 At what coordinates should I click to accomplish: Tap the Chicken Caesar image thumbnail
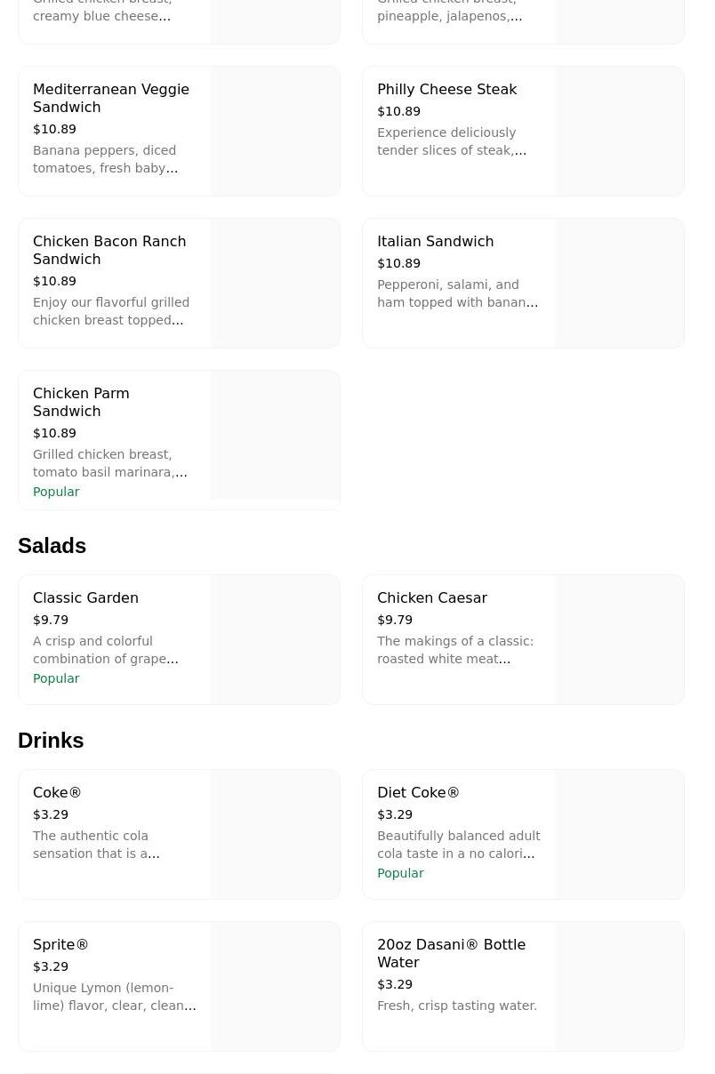click(x=619, y=639)
